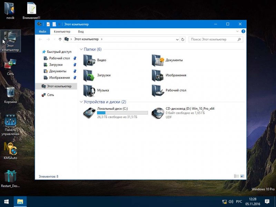The width and height of the screenshot is (276, 207).
Task: Open the Рабочий стол folder in Папки
Action: 158,90
